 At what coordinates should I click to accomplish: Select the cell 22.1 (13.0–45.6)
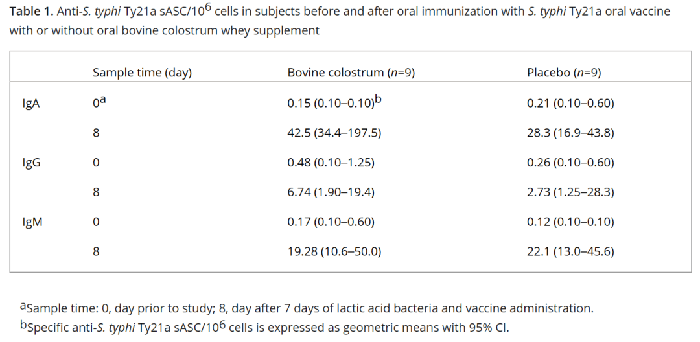coord(570,251)
